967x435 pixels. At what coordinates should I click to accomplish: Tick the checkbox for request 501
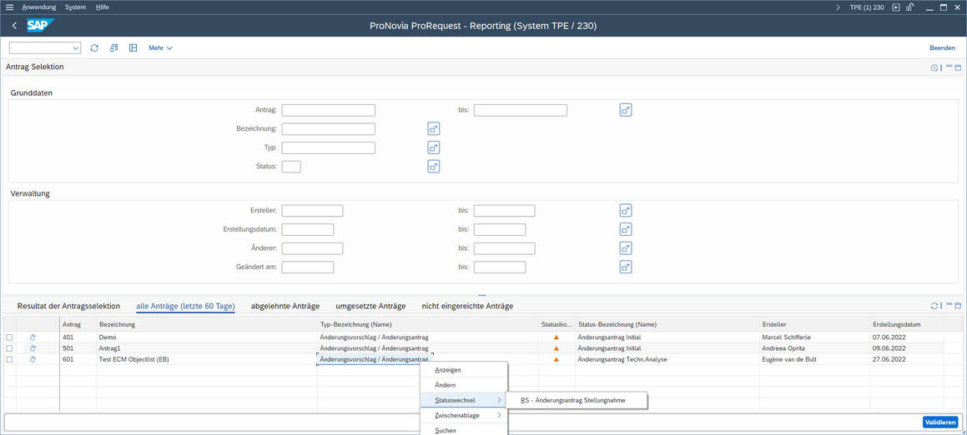click(x=9, y=348)
